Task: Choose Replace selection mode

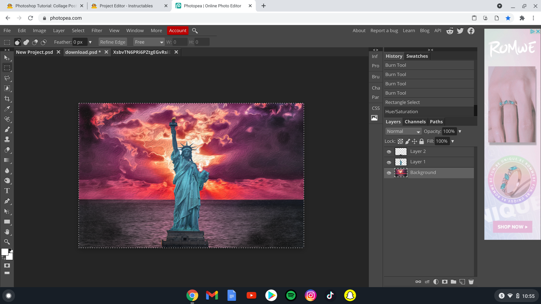Action: [x=17, y=42]
